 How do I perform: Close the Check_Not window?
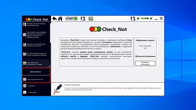coord(161,18)
